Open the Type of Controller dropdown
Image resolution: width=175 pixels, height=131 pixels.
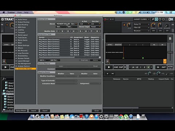coord(66,80)
